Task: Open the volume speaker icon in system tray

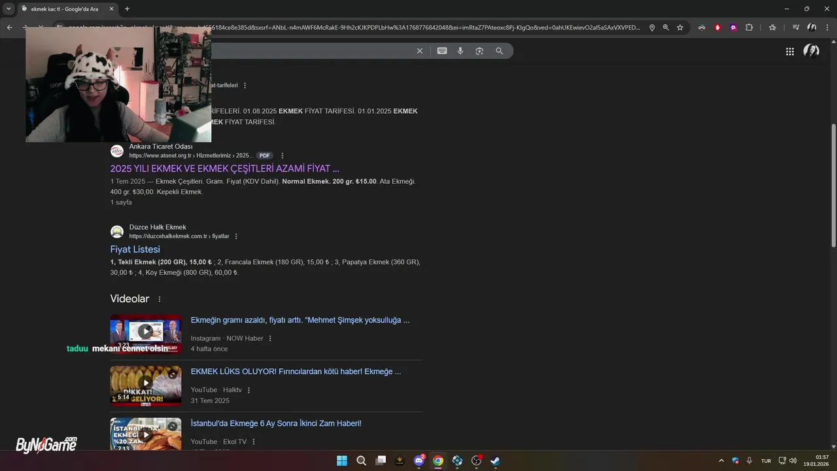Action: tap(793, 461)
